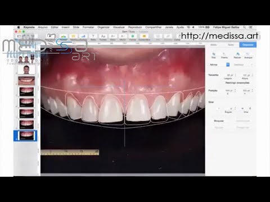Click the Desagrupar button
Viewport: 270px width, 202px height.
coord(243,127)
